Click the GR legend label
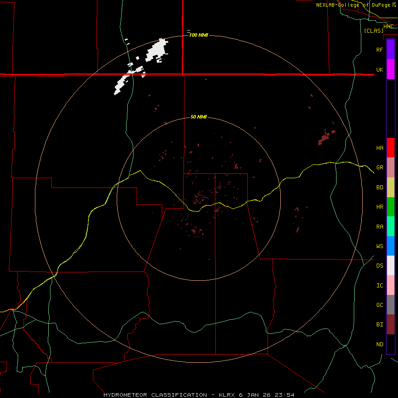The image size is (398, 398). pos(380,168)
